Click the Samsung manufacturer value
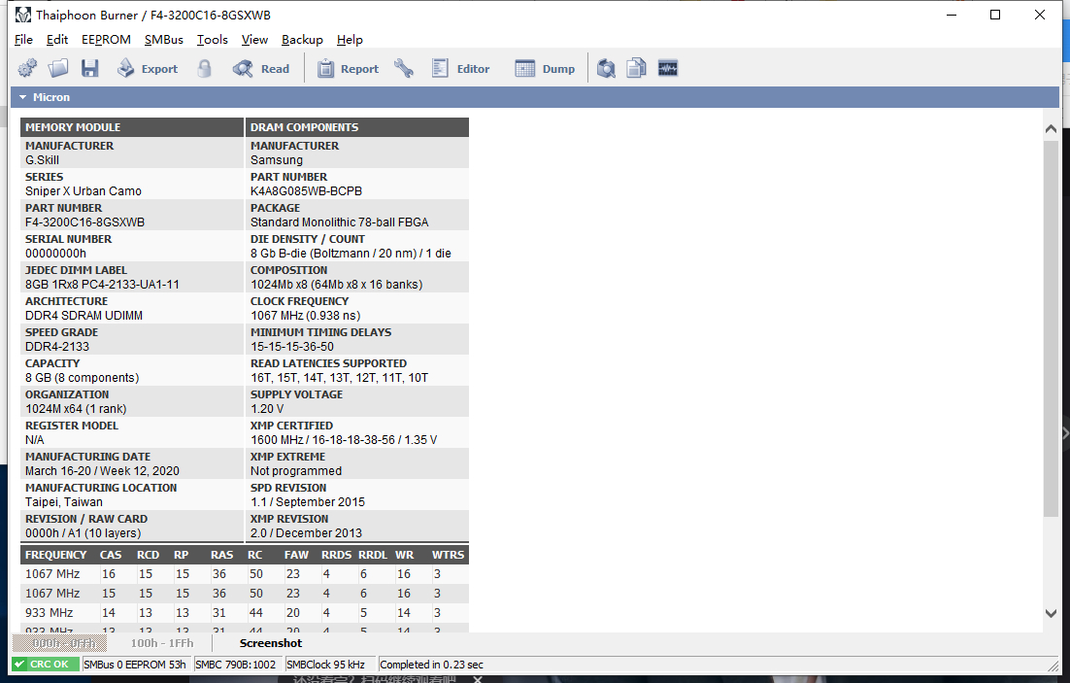Screen dimensions: 1070x683 (277, 160)
